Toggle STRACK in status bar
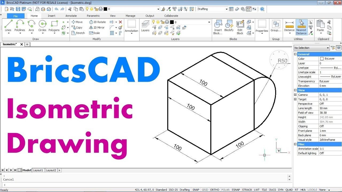342x192 pixels. click(247, 190)
